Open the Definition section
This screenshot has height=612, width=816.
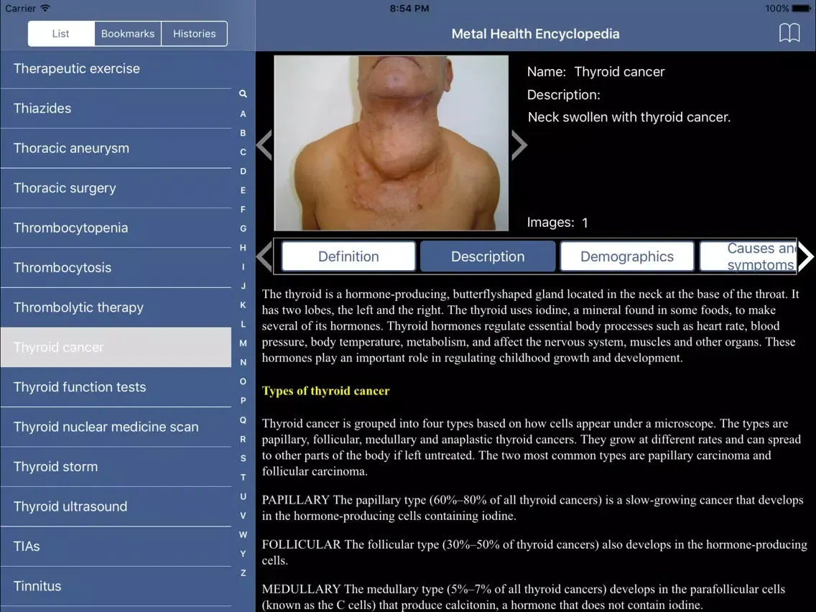coord(348,256)
